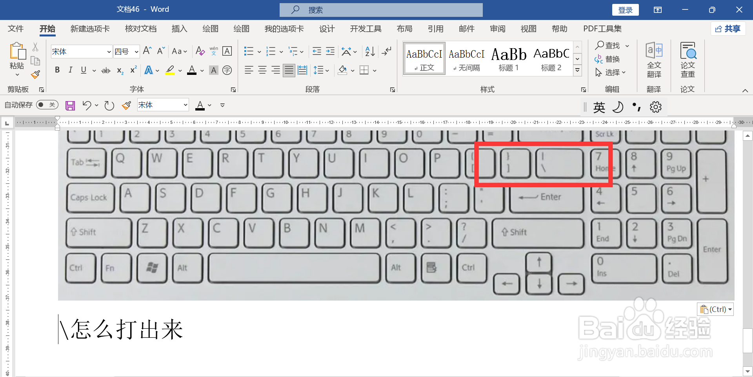The height and width of the screenshot is (377, 753).
Task: Undo the last action
Action: tap(87, 105)
